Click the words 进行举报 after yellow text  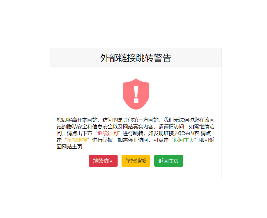pyautogui.click(x=102, y=140)
